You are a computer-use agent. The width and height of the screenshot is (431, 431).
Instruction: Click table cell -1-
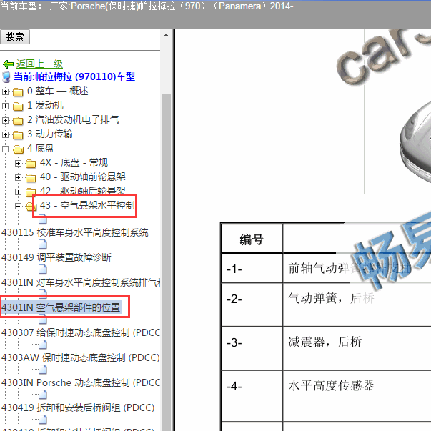(252, 269)
